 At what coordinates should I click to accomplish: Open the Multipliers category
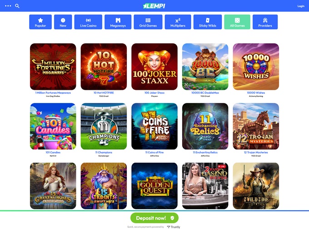tap(178, 22)
